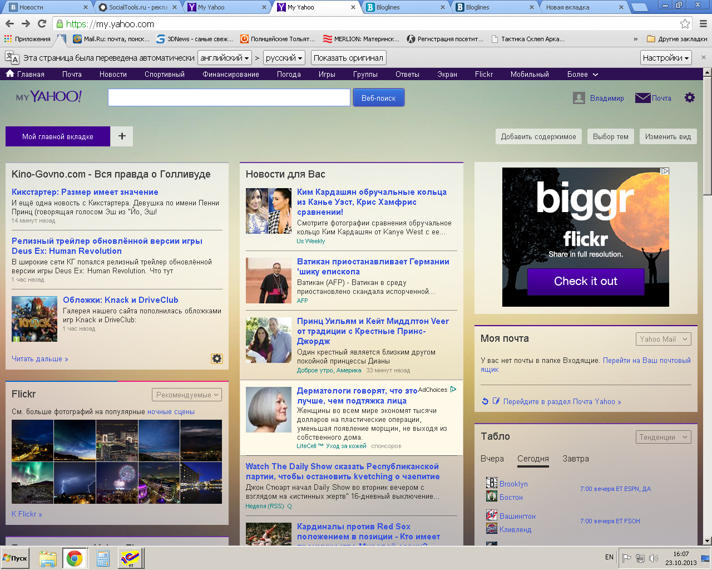Click the AdChoices icon on the dermatologist ad
712x570 pixels.
pos(453,390)
